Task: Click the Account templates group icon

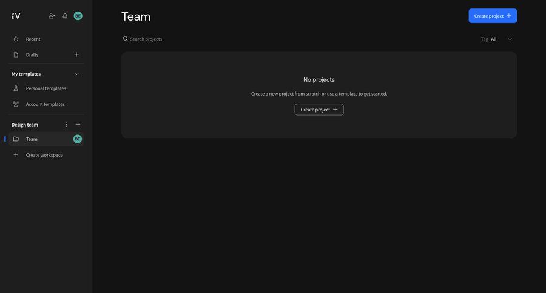Action: coord(16,104)
